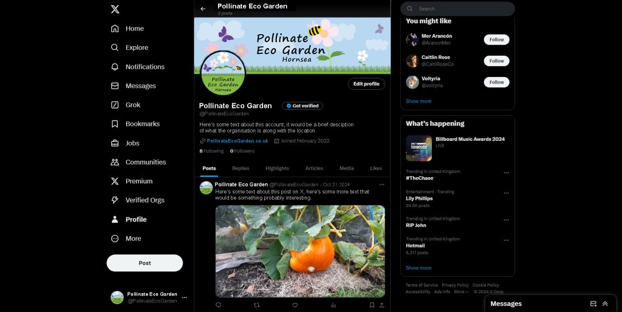Image resolution: width=622 pixels, height=312 pixels.
Task: Open account switcher dots beside Pollinate Eco Garden
Action: coord(184,297)
